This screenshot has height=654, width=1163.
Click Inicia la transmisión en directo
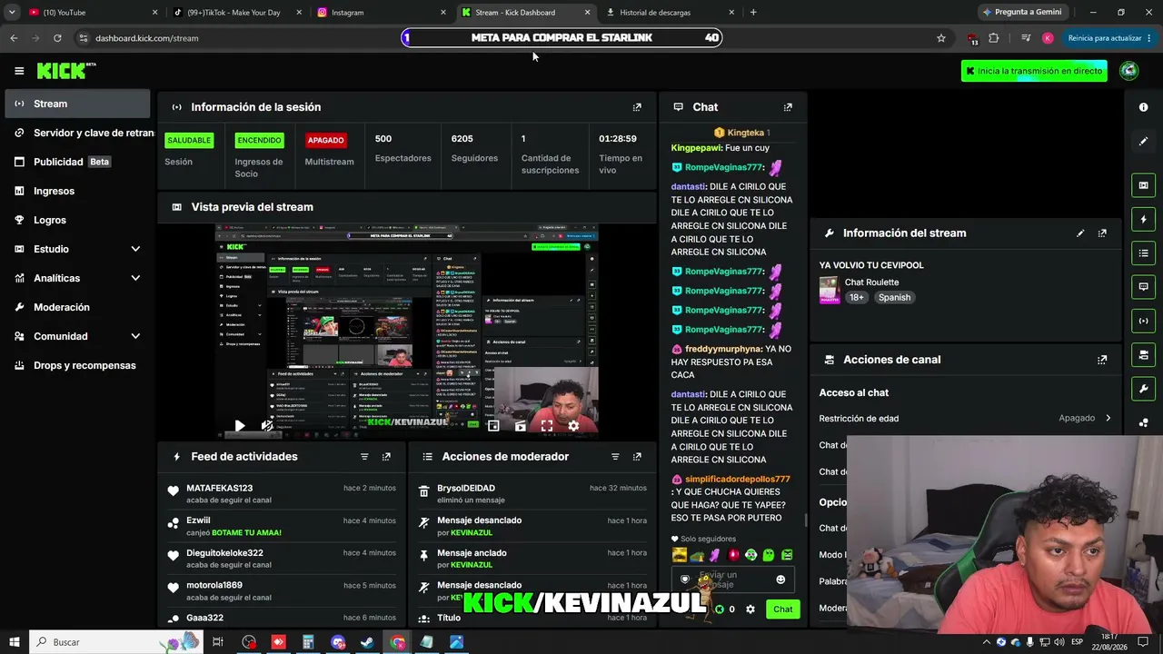1034,71
